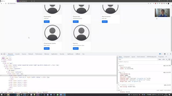172x96 pixels.
Task: Switch to the Layout tab
Action: [133, 57]
